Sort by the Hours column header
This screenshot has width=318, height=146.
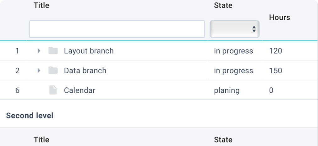click(x=279, y=18)
